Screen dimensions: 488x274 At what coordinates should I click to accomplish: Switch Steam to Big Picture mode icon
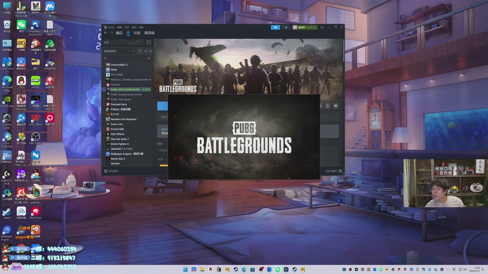pos(322,27)
